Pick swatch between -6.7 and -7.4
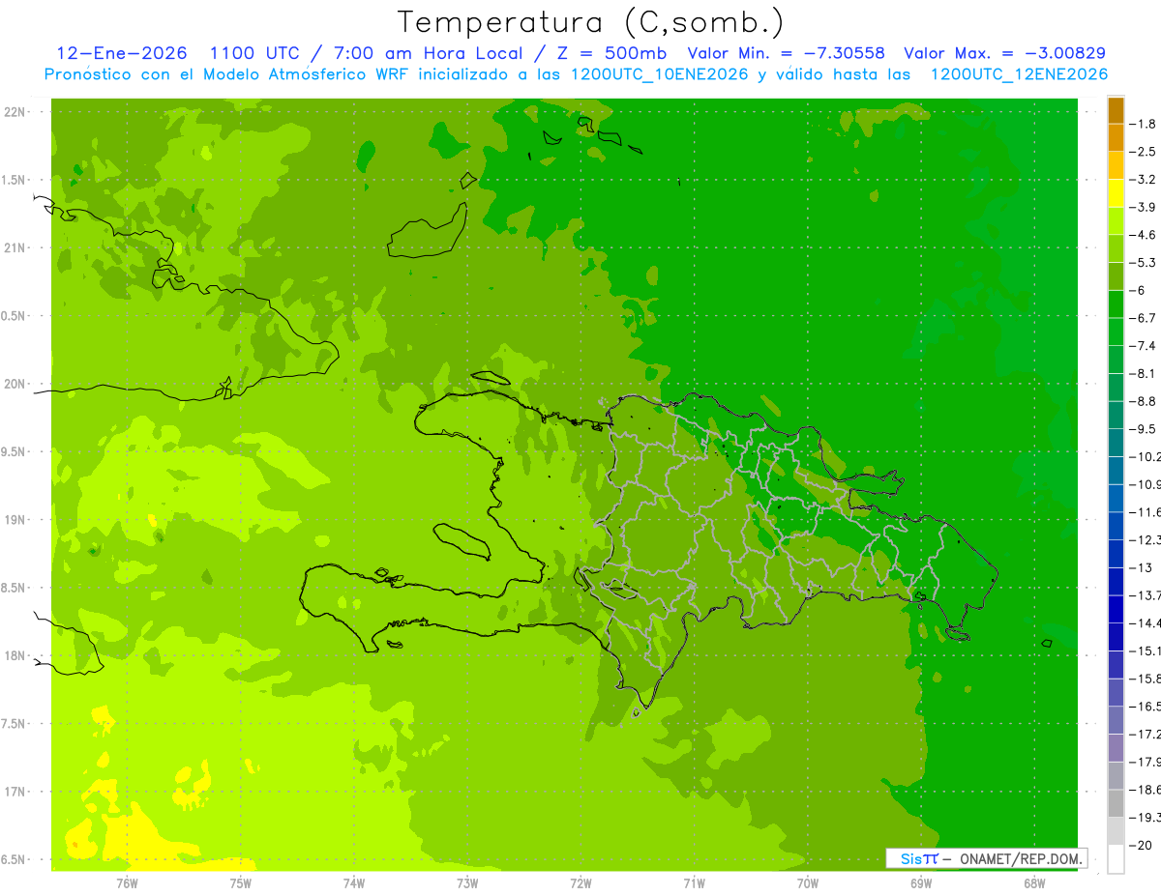 [x=1116, y=332]
